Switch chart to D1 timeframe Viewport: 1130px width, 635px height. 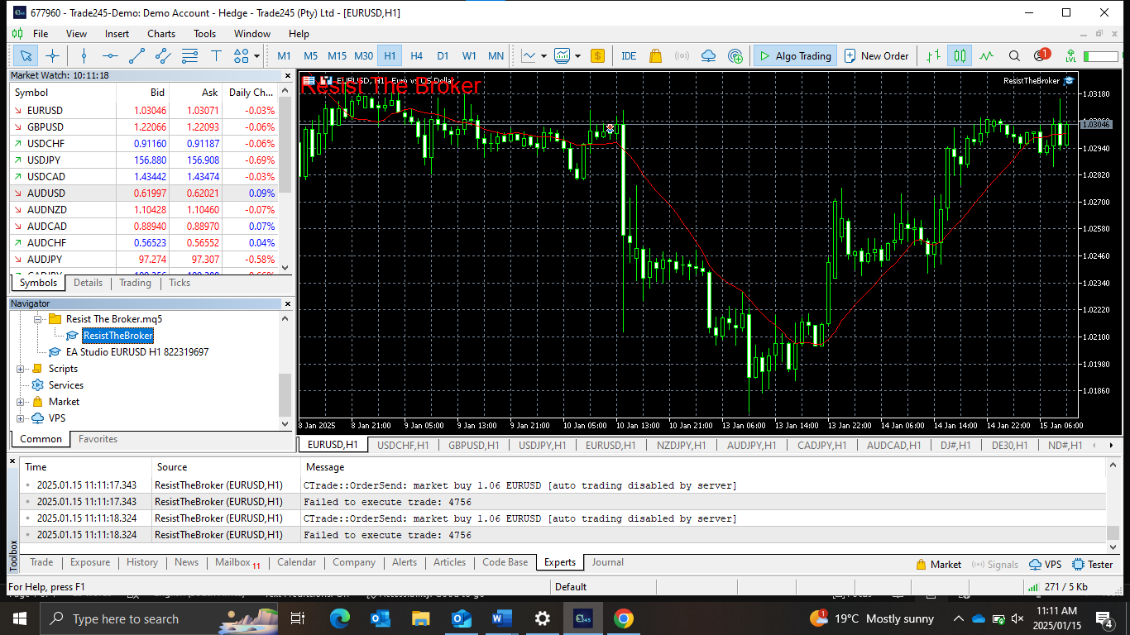pos(443,56)
